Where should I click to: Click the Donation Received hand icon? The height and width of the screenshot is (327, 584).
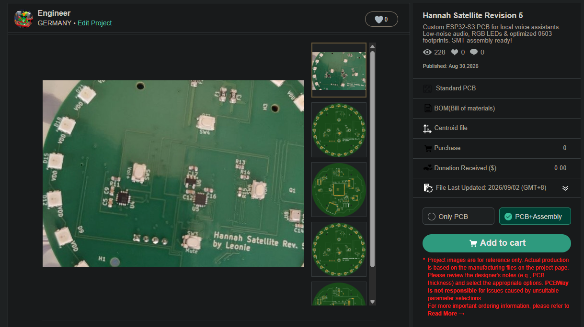(428, 168)
